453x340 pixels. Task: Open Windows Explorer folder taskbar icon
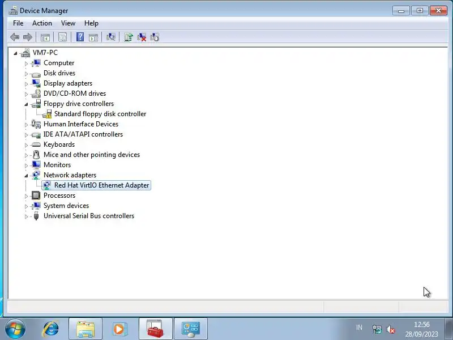coord(86,329)
